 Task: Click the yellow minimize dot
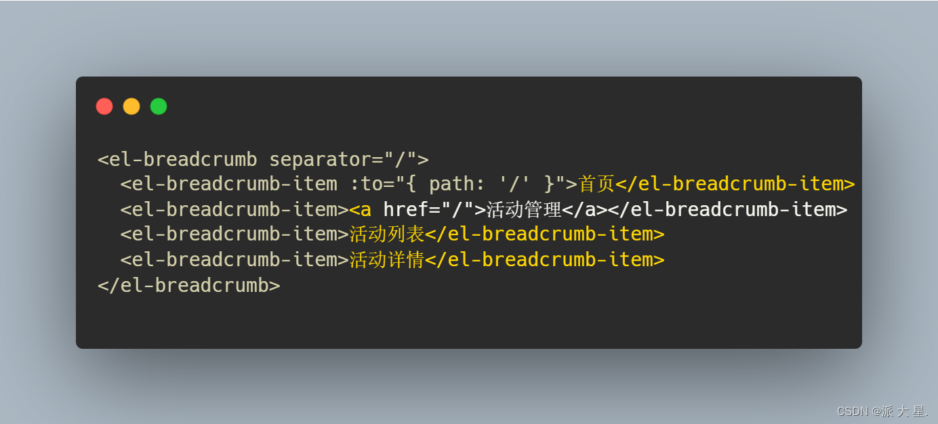tap(131, 106)
